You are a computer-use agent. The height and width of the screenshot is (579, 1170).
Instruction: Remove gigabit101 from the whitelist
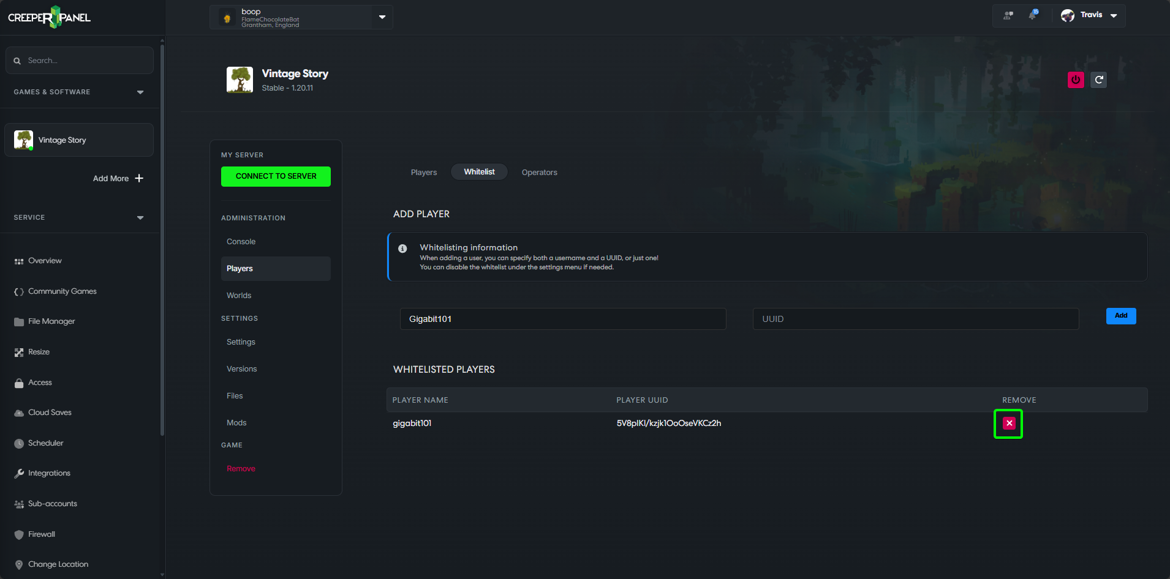pyautogui.click(x=1009, y=423)
